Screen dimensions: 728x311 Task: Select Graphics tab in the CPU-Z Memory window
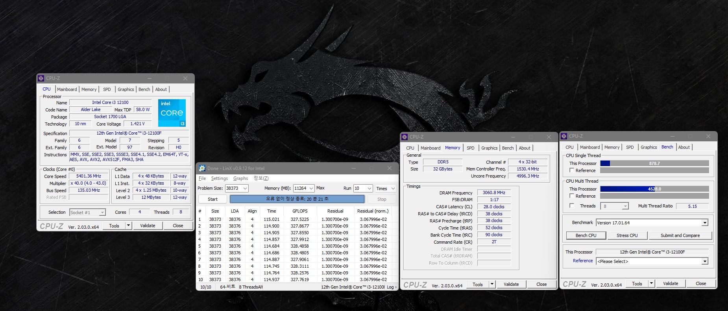(490, 148)
